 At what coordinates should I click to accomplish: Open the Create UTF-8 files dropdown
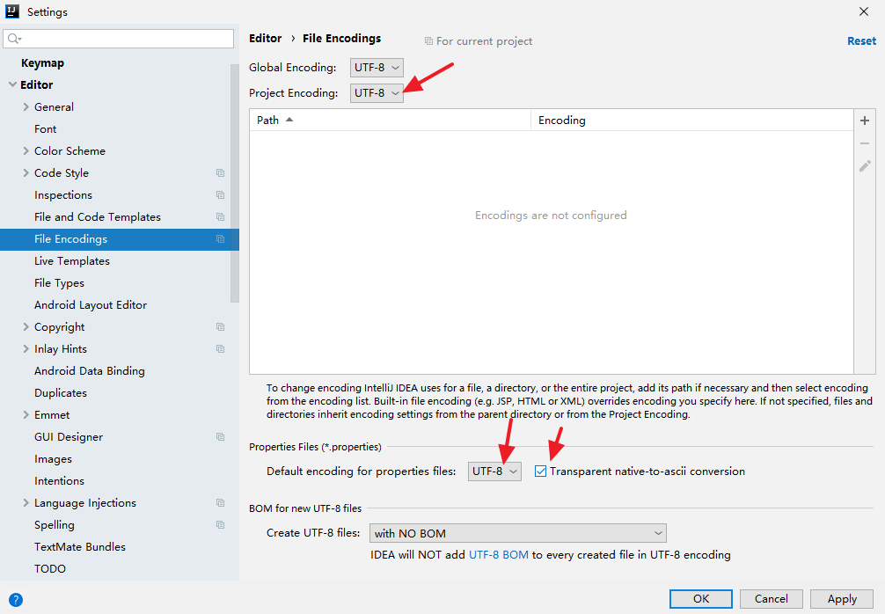[x=517, y=533]
